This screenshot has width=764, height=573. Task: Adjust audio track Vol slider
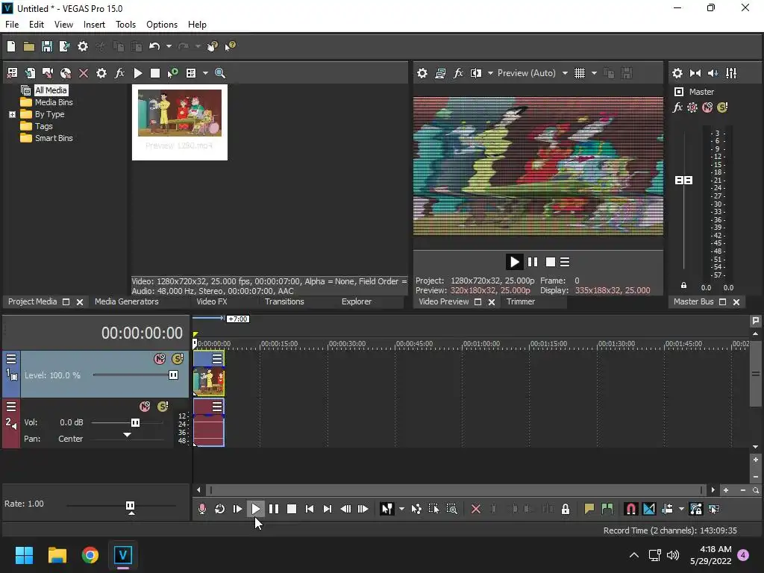pyautogui.click(x=135, y=422)
